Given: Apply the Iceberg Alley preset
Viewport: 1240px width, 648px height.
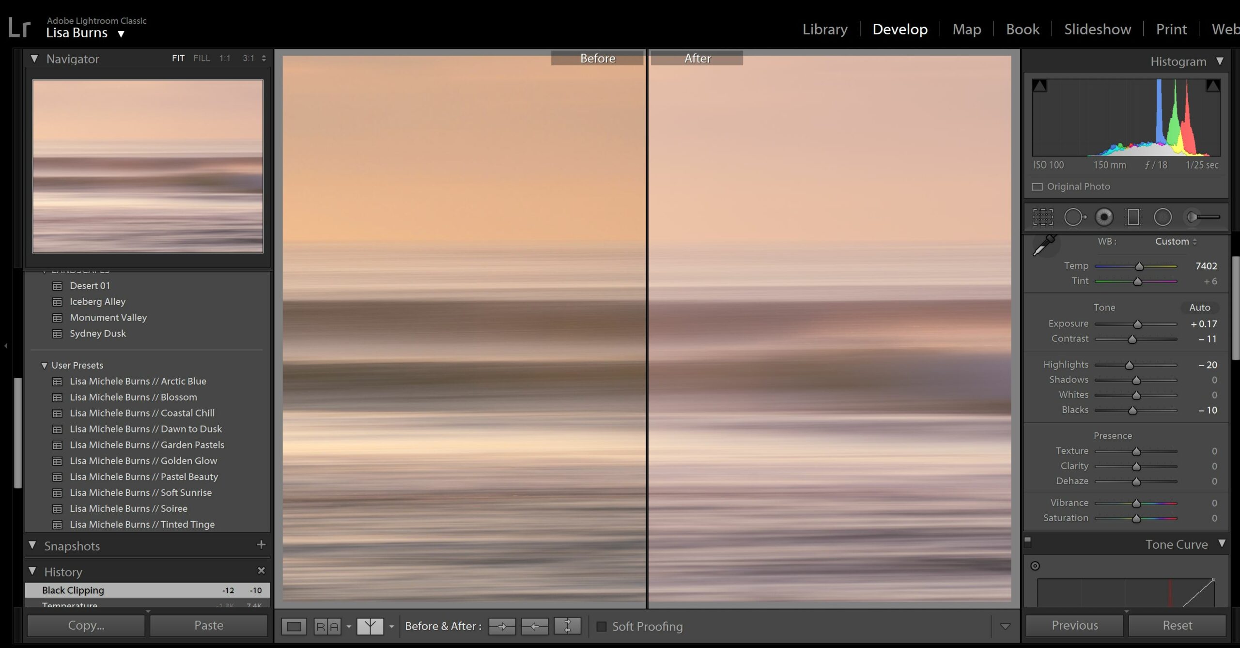Looking at the screenshot, I should pos(97,302).
